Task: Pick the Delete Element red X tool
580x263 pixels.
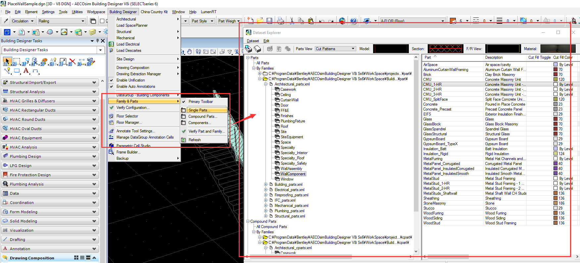Action: pos(72,62)
